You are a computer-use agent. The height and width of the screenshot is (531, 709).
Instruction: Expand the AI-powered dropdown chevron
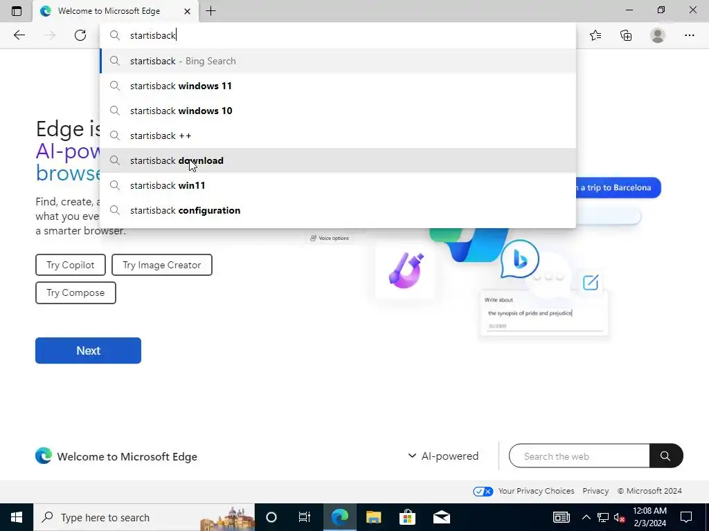pos(412,456)
